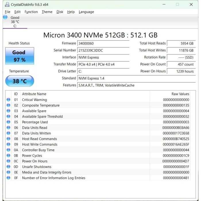Screen dimensions: 201x201
Task: Select the Critical Warning attribute name
Action: tap(34, 100)
